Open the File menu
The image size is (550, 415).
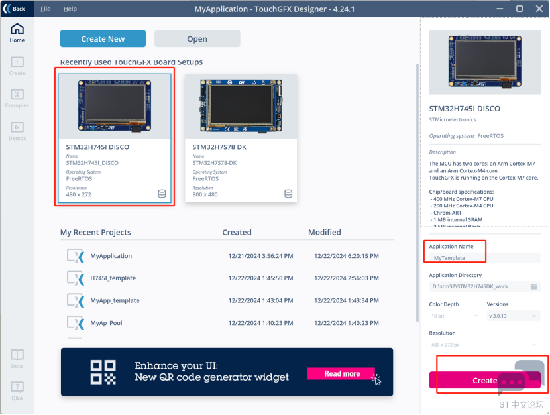click(x=46, y=9)
